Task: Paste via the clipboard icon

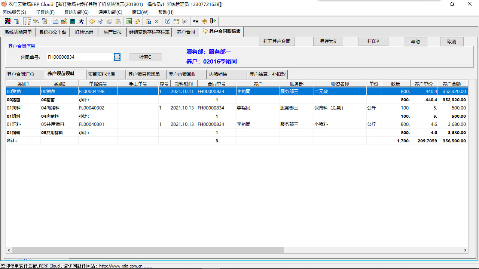Action: tap(118, 21)
